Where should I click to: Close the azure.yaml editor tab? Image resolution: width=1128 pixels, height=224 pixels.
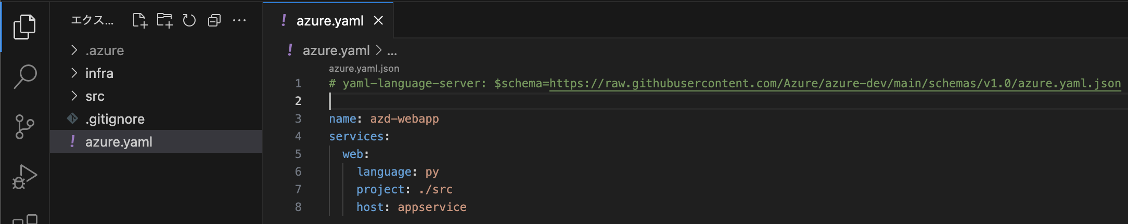(x=378, y=21)
